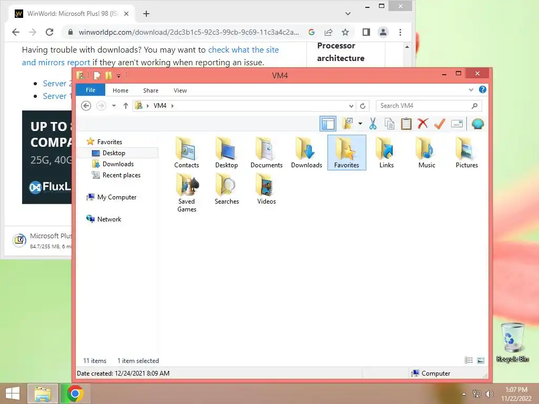Image resolution: width=539 pixels, height=404 pixels.
Task: Reload the Chrome page
Action: pyautogui.click(x=49, y=32)
